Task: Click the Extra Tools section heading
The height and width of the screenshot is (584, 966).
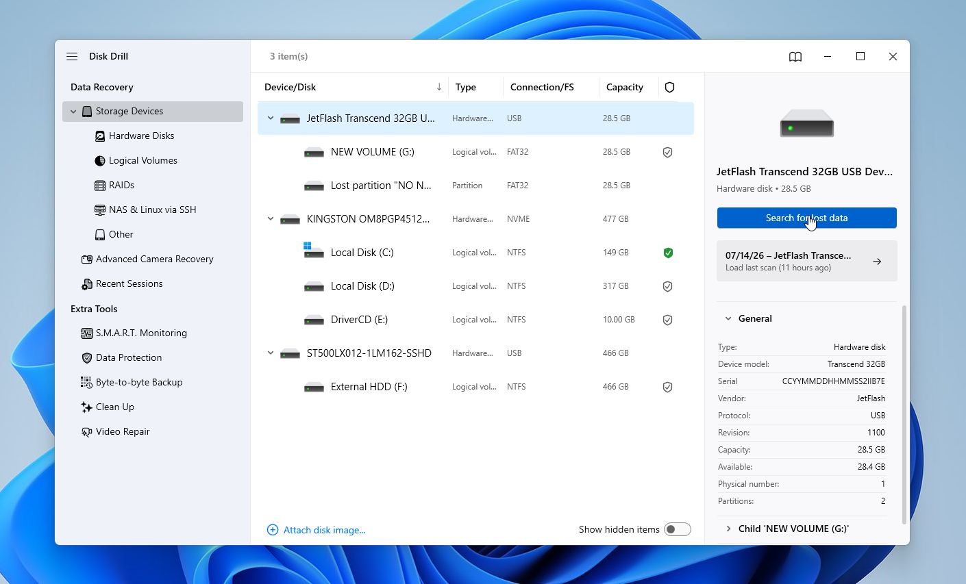Action: [94, 309]
